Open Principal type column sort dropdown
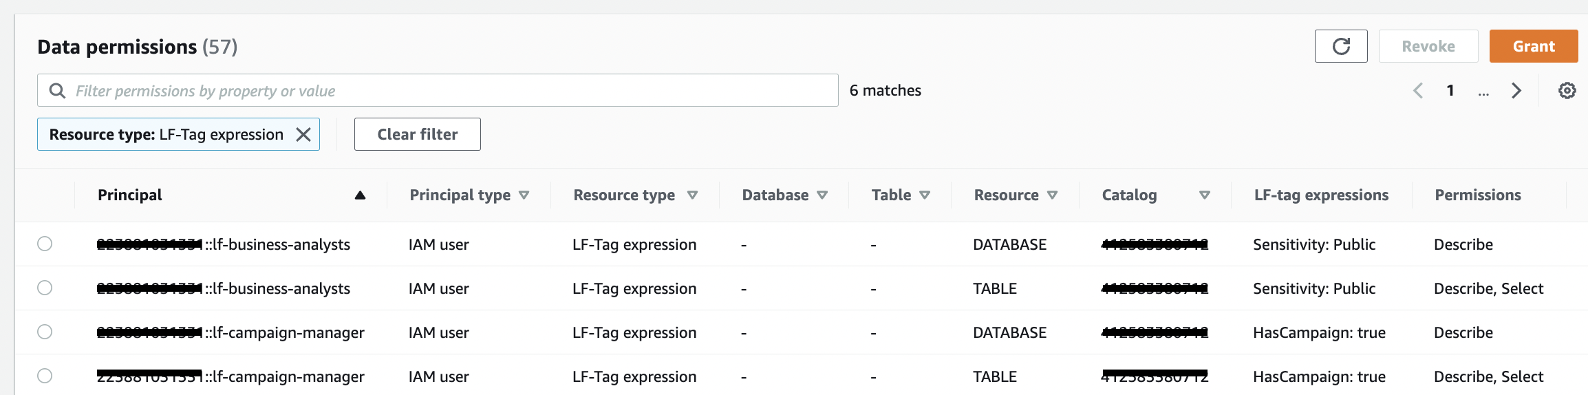The width and height of the screenshot is (1588, 395). tap(524, 195)
